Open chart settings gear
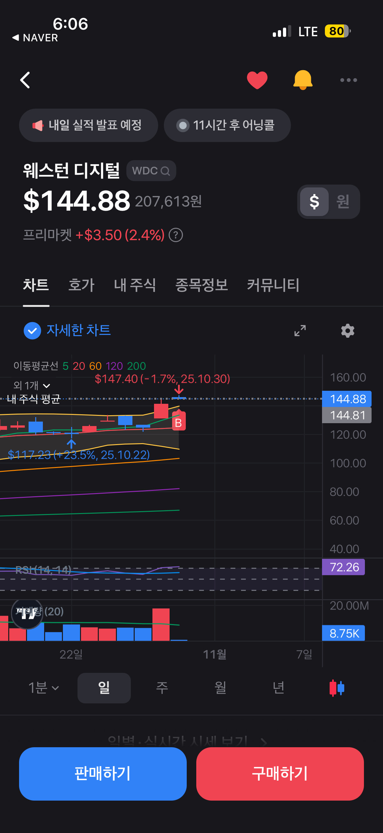The width and height of the screenshot is (383, 833). pyautogui.click(x=348, y=330)
